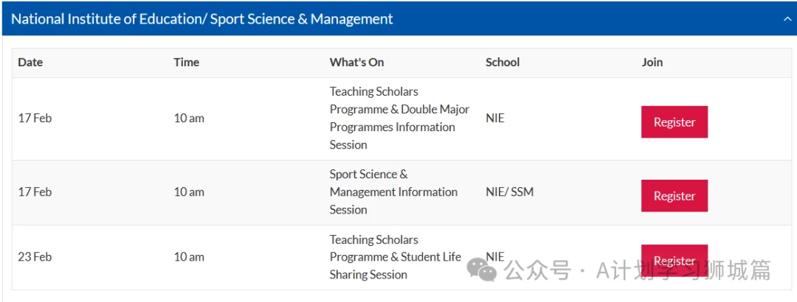Screen dimensions: 797x302
Task: Select the NIE/ SSM school cell
Action: tap(510, 192)
